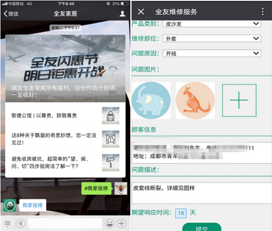This screenshot has width=272, height=231.
Task: Tap the voice input icon
Action: click(x=20, y=223)
